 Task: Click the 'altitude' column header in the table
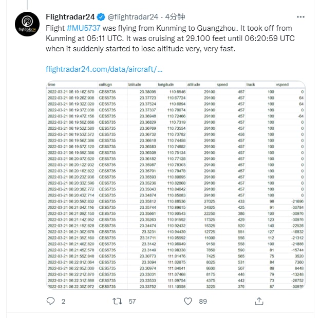pyautogui.click(x=194, y=85)
